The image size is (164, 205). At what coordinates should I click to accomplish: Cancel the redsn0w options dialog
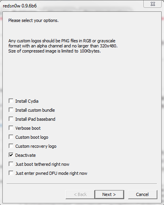click(x=143, y=194)
